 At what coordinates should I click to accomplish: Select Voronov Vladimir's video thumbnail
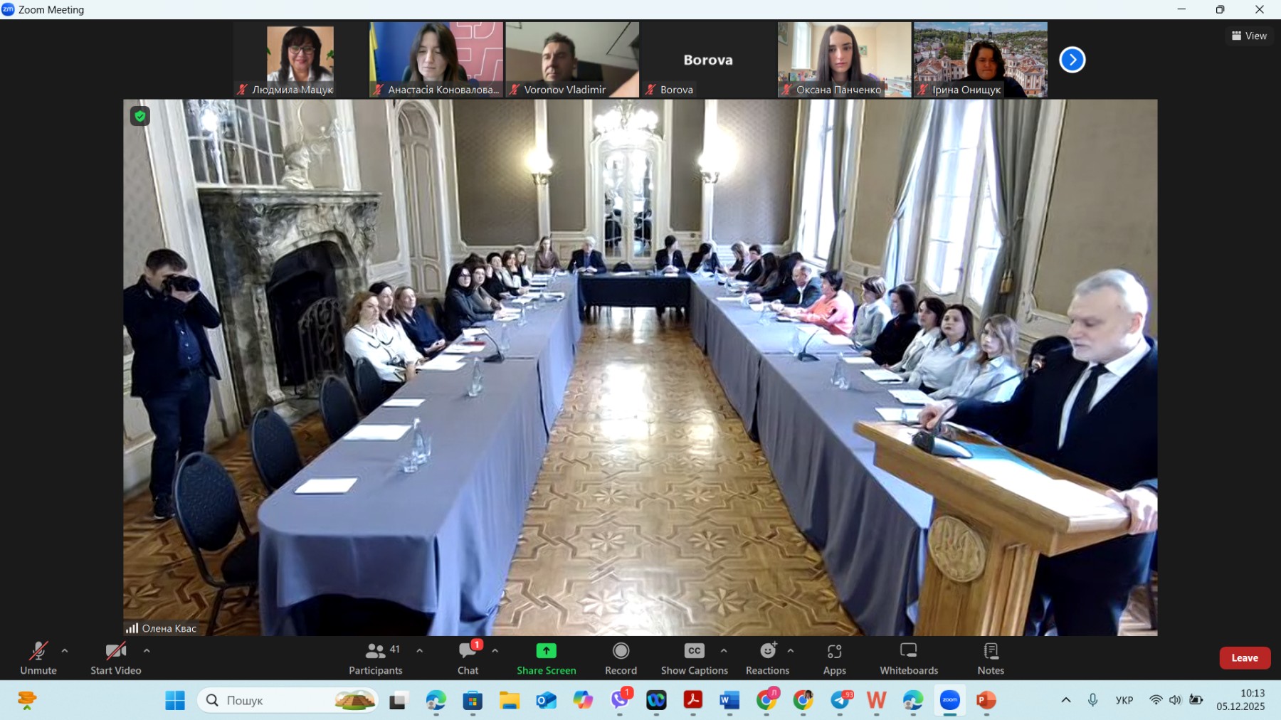click(x=572, y=60)
